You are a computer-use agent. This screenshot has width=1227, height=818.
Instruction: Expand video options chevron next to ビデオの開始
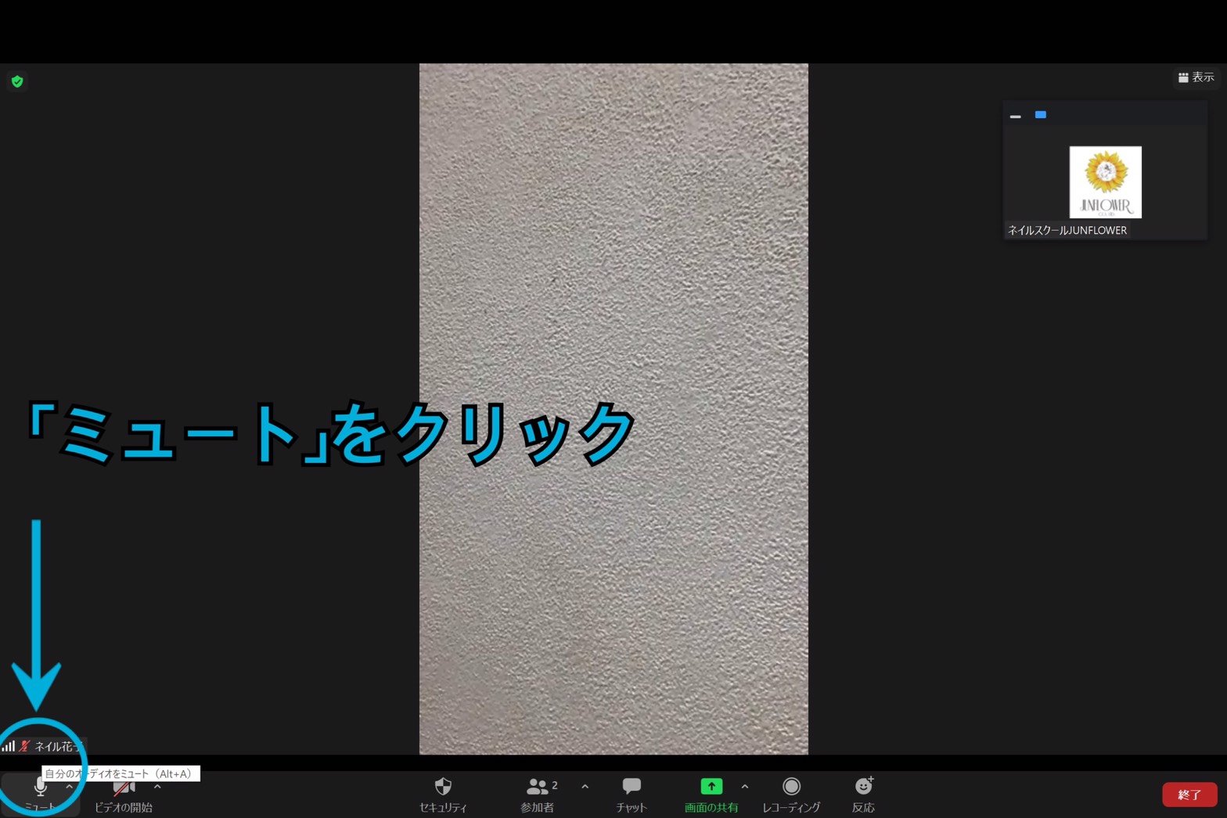pyautogui.click(x=157, y=787)
